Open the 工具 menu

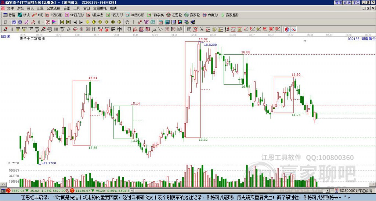tap(77, 8)
